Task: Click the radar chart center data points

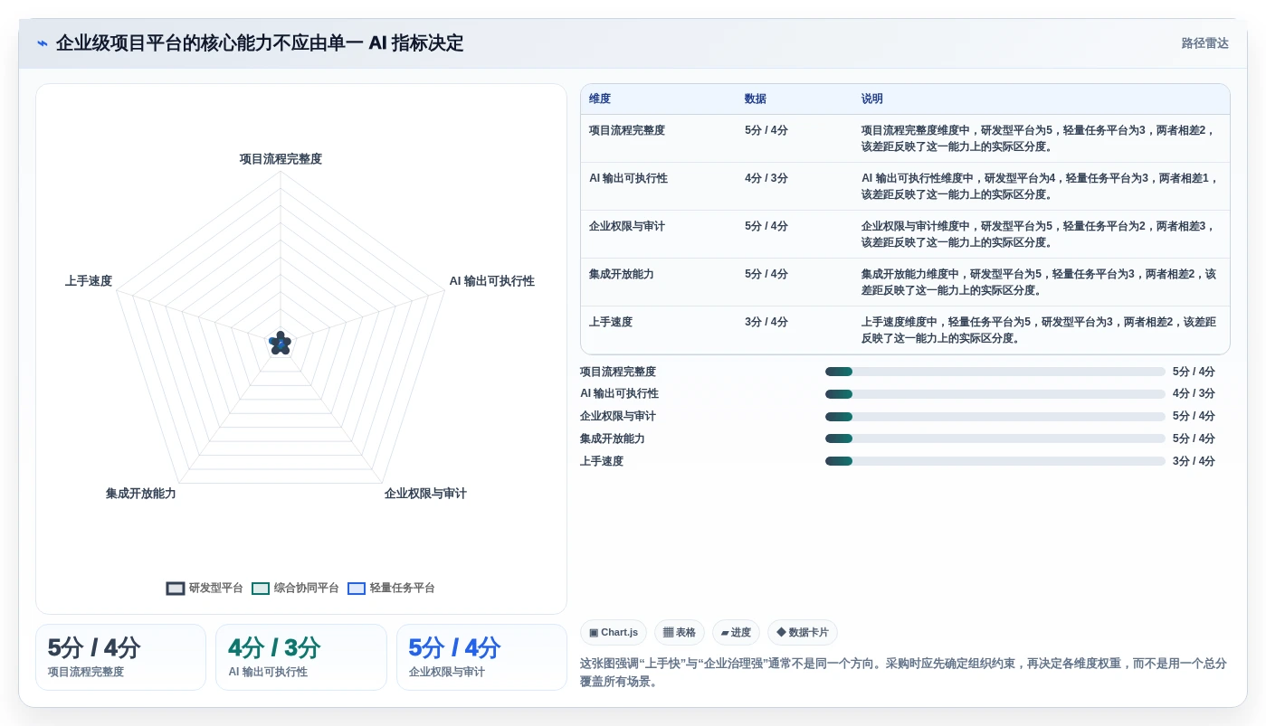Action: (281, 344)
